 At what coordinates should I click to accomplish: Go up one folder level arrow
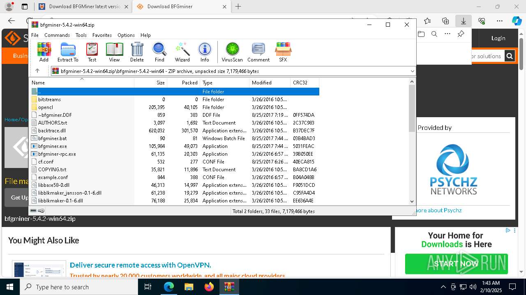coord(37,71)
